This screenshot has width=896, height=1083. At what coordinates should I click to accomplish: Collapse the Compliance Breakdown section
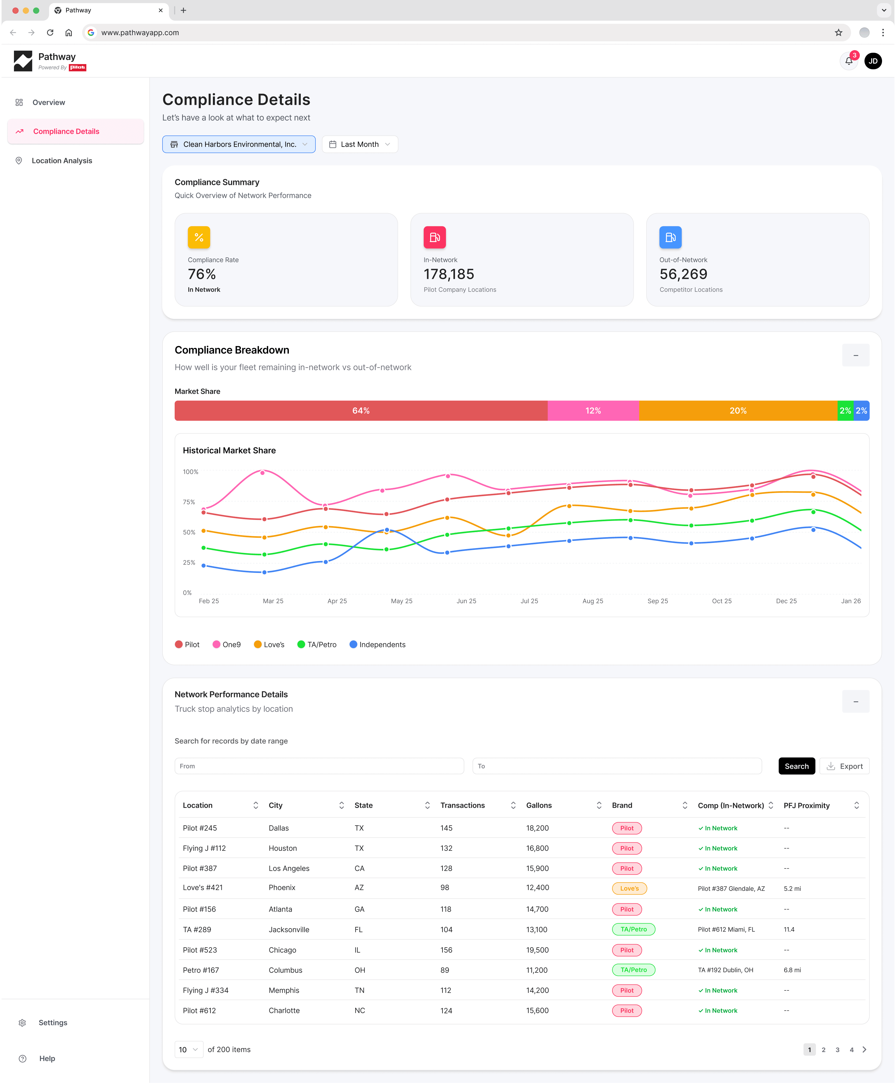(855, 355)
